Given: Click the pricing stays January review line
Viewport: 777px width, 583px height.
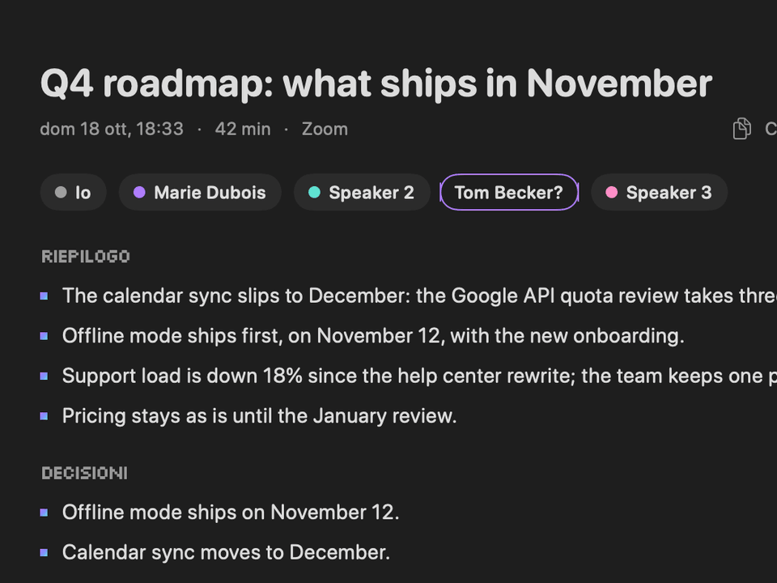Looking at the screenshot, I should click(259, 416).
